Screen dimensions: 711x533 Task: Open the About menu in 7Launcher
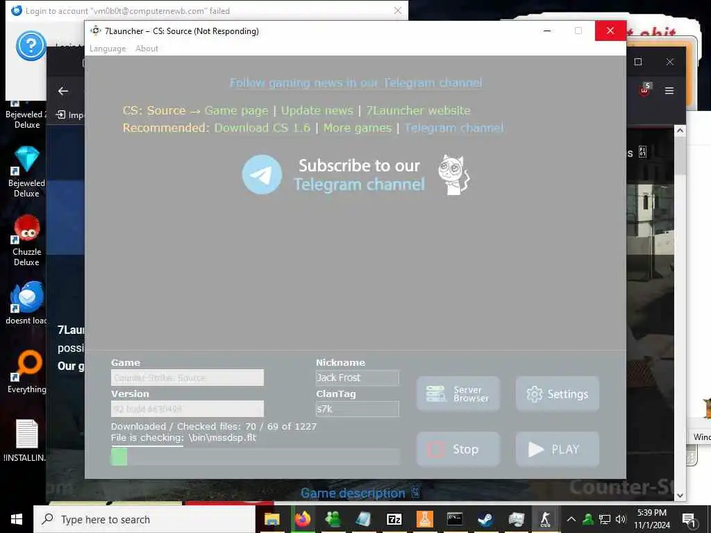coord(147,49)
